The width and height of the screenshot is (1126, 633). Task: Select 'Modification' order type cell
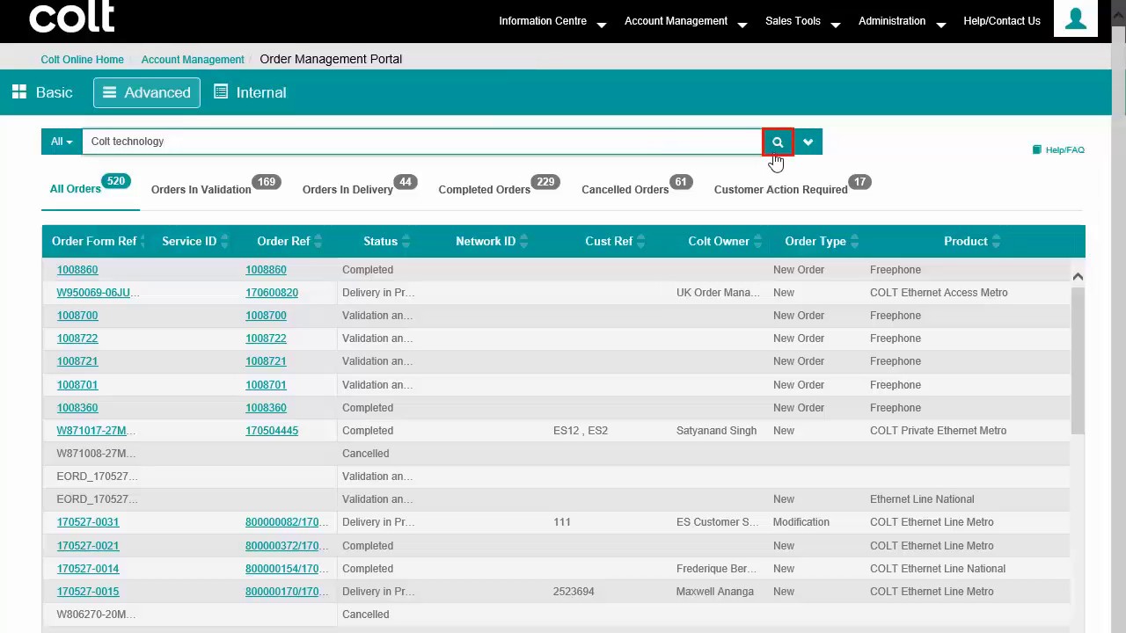point(801,522)
